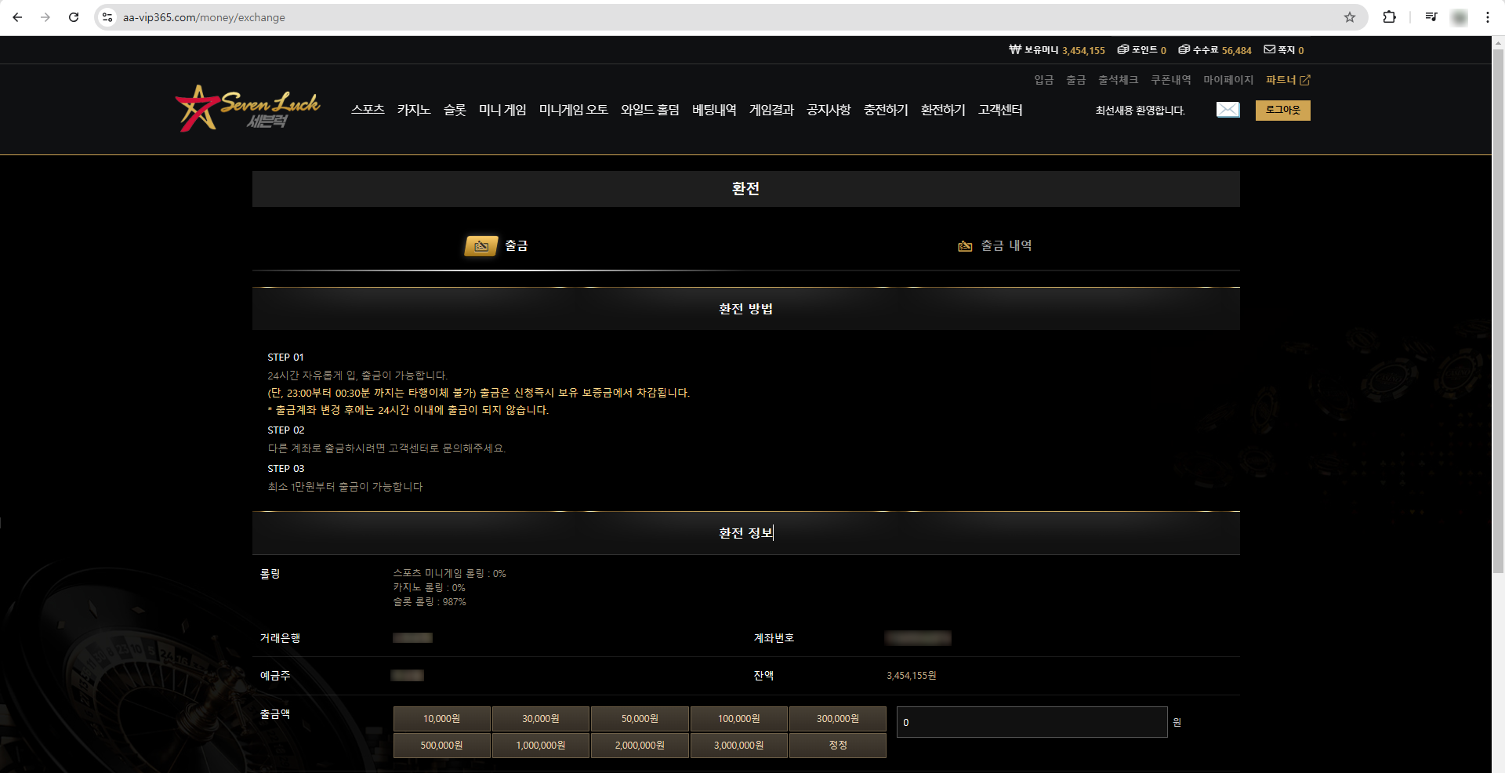The width and height of the screenshot is (1505, 773).
Task: Open 베팅내역 menu
Action: (x=714, y=110)
